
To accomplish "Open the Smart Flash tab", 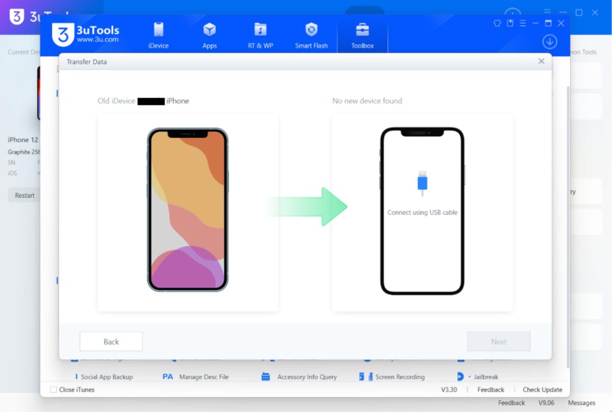I will [x=311, y=36].
